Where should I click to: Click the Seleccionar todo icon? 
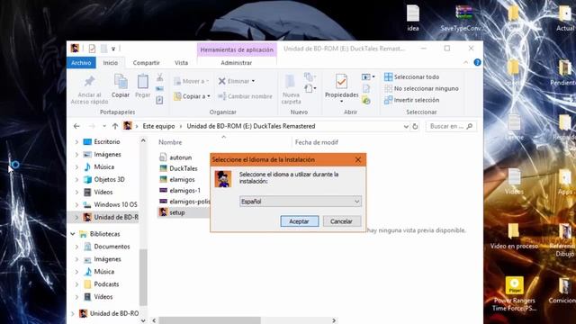point(388,76)
